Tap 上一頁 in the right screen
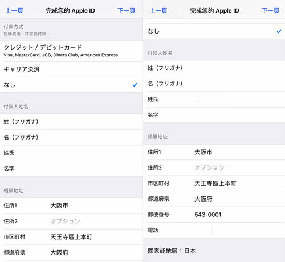 (x=158, y=10)
